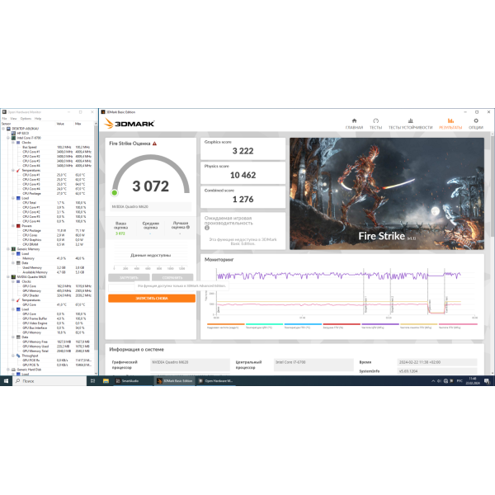Open the File menu in Open Hardware Monitor
495x495 pixels.
(x=4, y=118)
